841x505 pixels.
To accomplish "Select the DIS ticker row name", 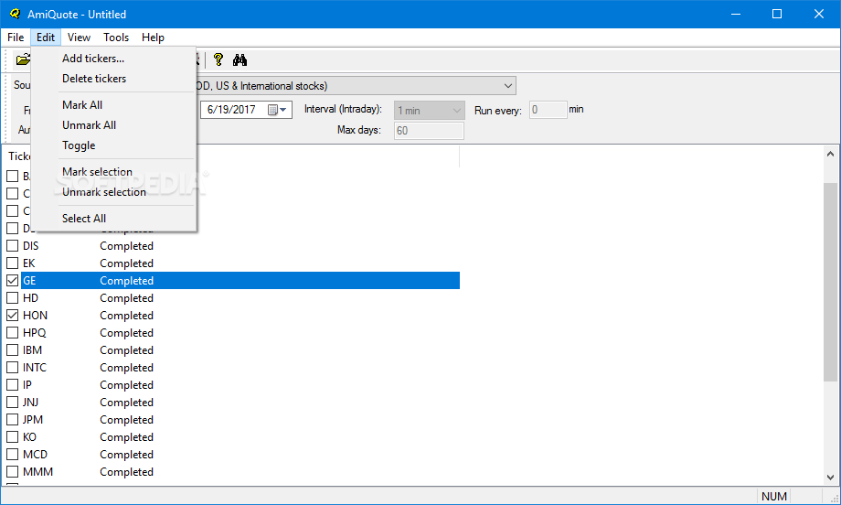I will click(30, 246).
